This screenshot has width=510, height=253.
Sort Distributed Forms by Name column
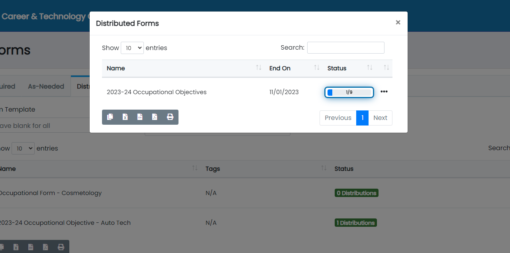pos(182,68)
